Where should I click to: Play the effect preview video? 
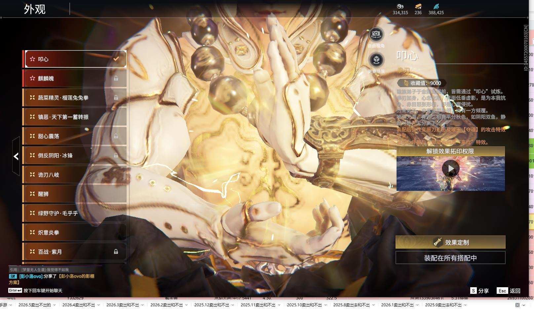(x=451, y=169)
